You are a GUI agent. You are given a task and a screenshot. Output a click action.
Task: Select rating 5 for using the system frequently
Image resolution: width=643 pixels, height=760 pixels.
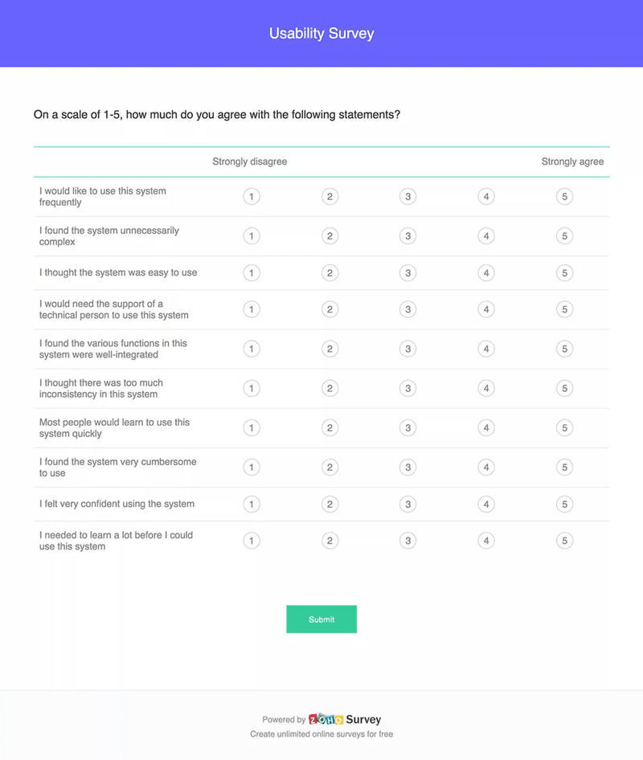pos(564,196)
